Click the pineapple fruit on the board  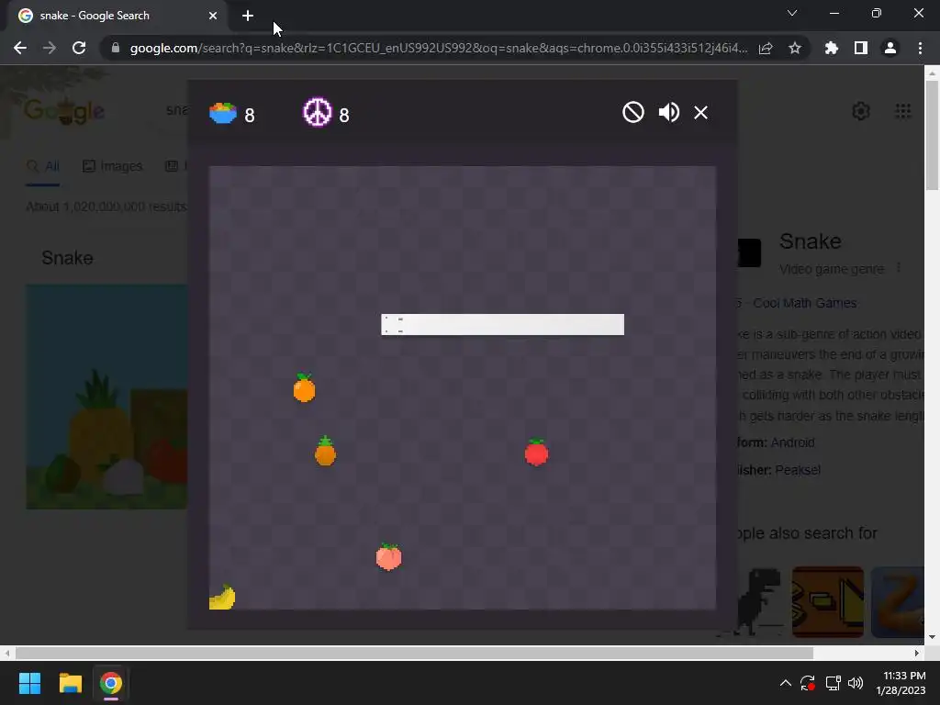click(325, 451)
